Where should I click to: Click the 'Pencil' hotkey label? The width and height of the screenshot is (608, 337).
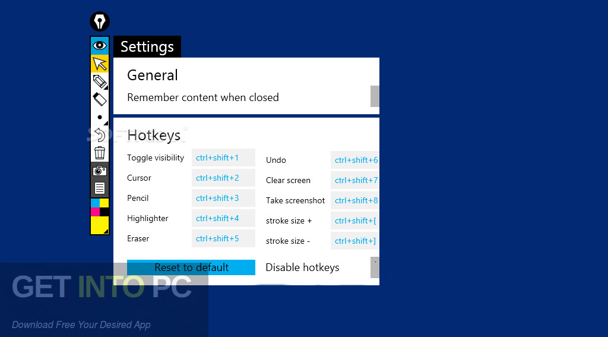tap(138, 198)
